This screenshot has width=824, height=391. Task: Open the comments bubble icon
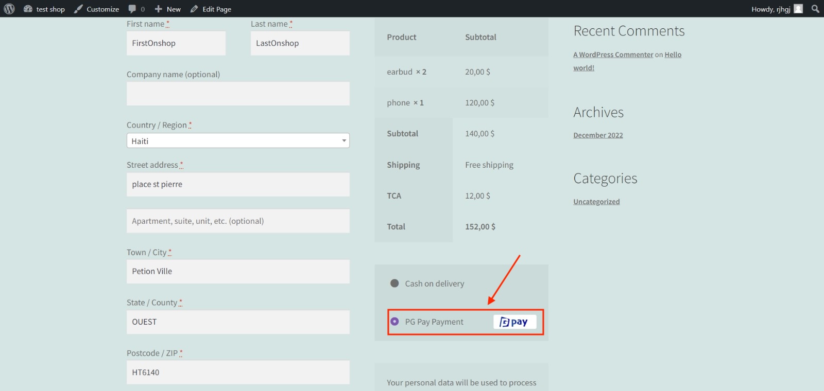click(x=132, y=9)
